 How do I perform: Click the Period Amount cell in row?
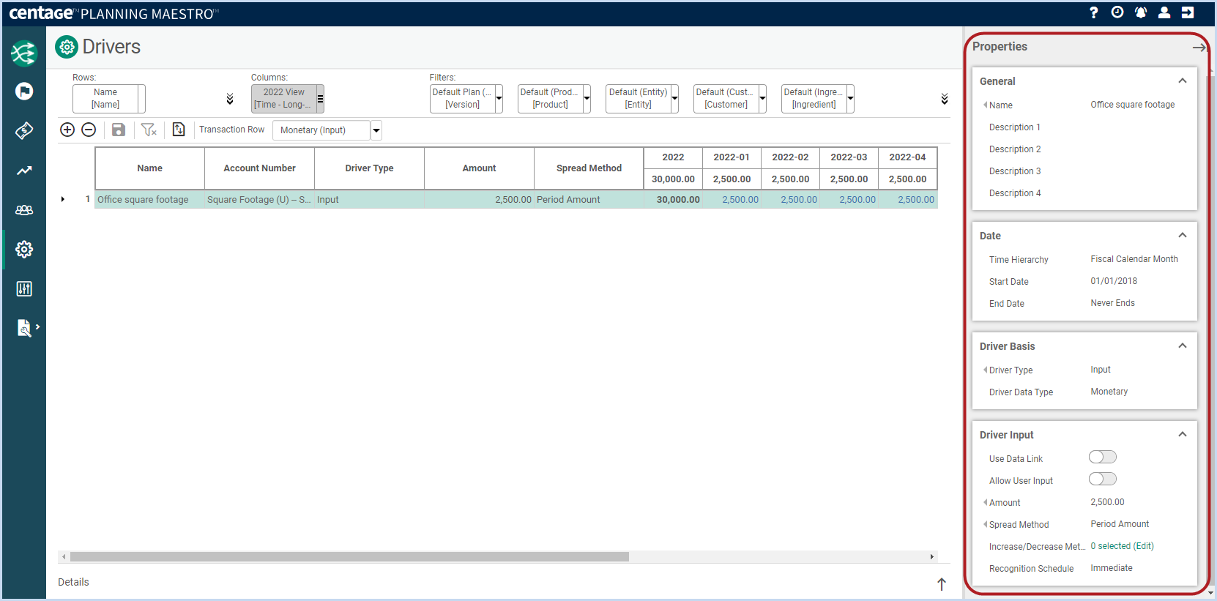pyautogui.click(x=589, y=199)
